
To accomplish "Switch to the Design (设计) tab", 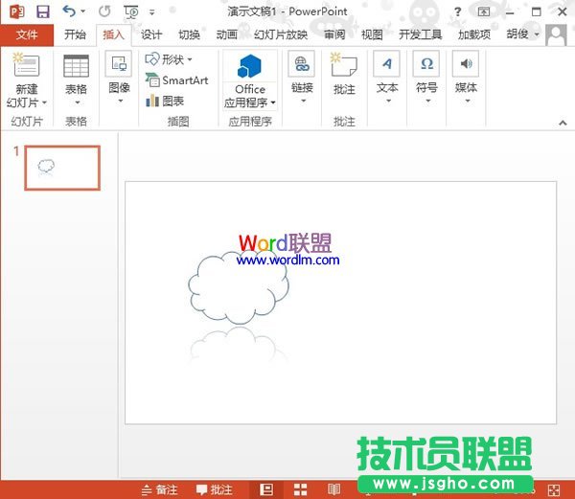I will (151, 34).
